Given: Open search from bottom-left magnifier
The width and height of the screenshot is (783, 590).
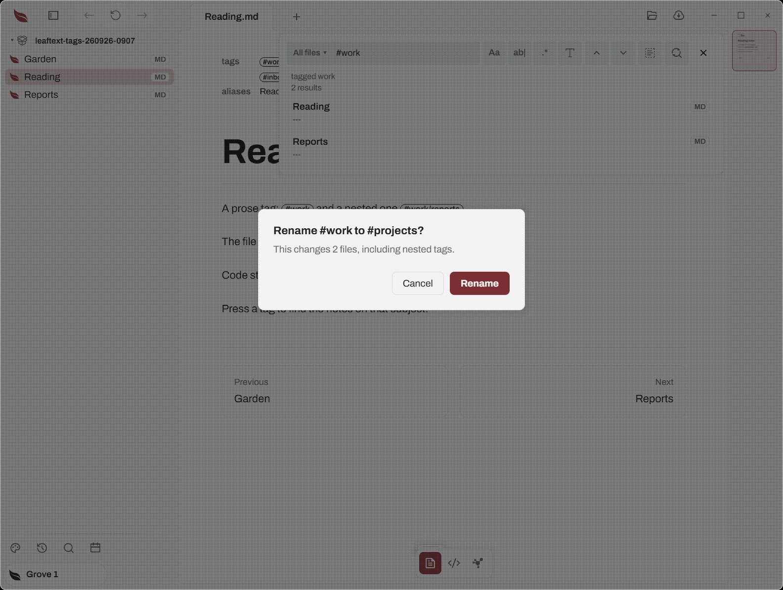Looking at the screenshot, I should (x=69, y=548).
